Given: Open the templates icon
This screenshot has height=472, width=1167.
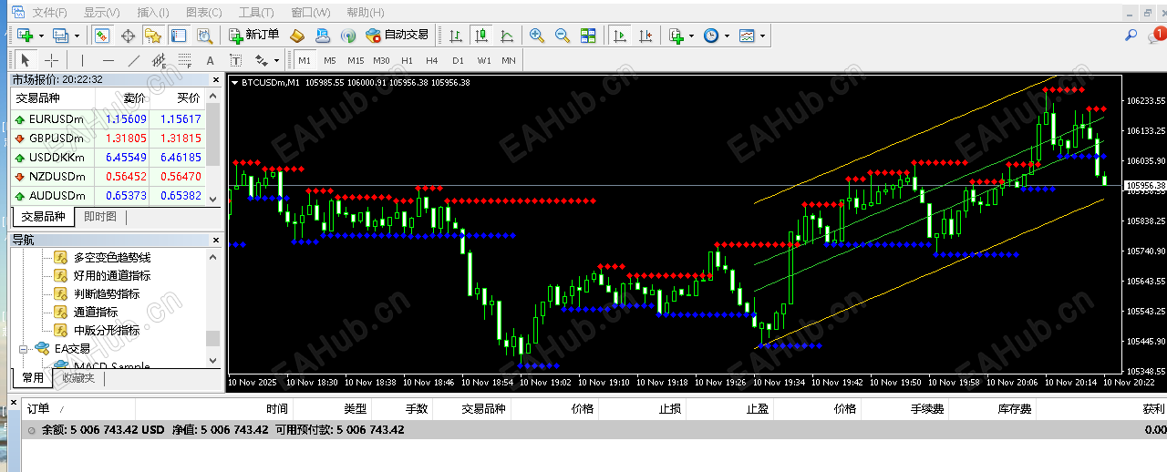Looking at the screenshot, I should [747, 36].
